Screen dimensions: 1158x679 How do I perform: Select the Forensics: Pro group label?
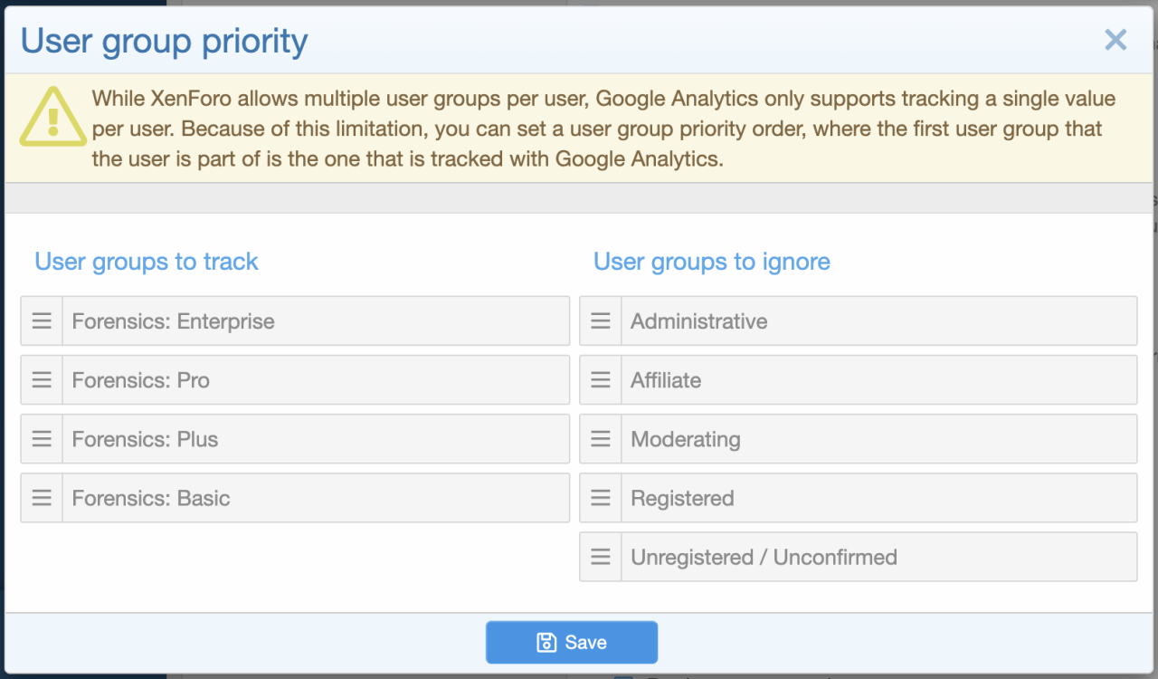141,380
